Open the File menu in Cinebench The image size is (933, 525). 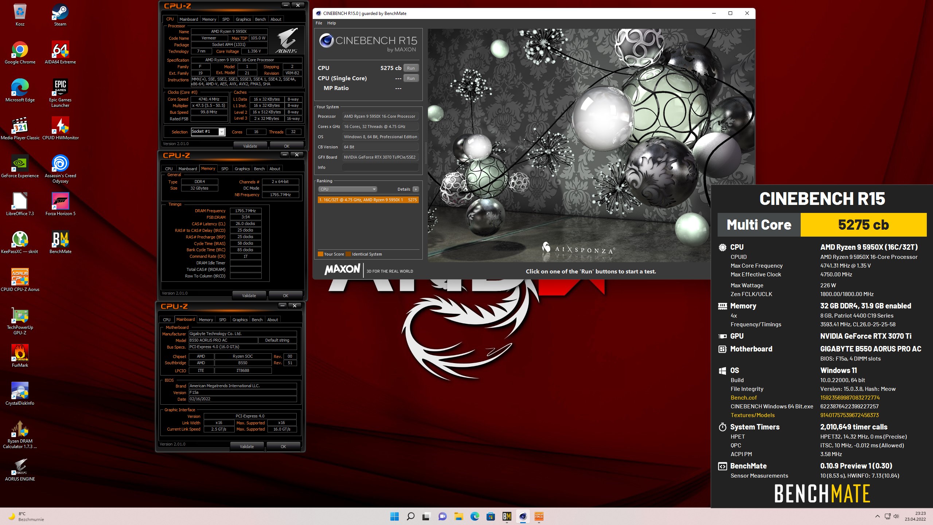click(x=319, y=23)
